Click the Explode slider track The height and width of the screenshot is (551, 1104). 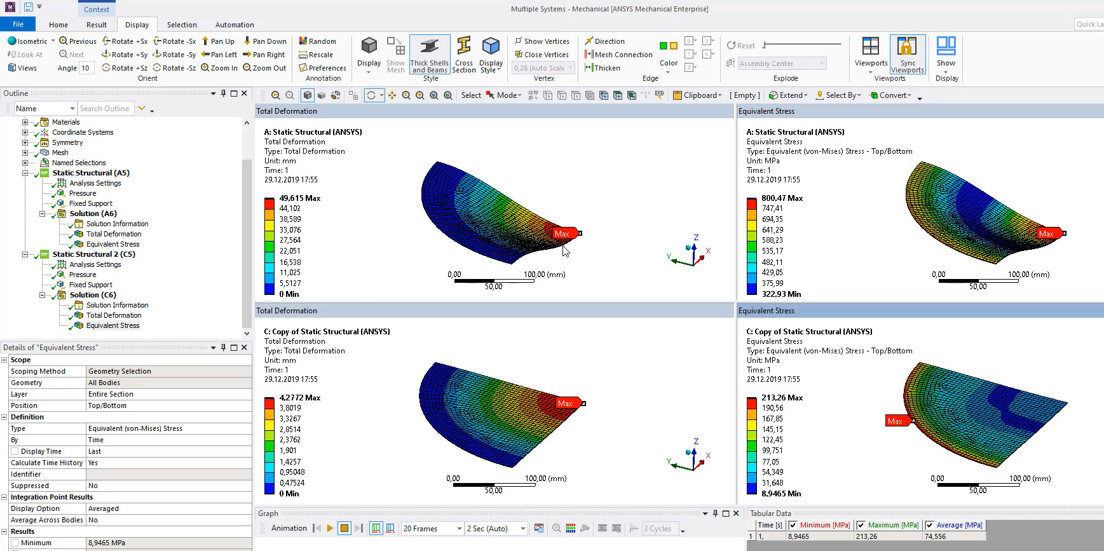coord(802,44)
